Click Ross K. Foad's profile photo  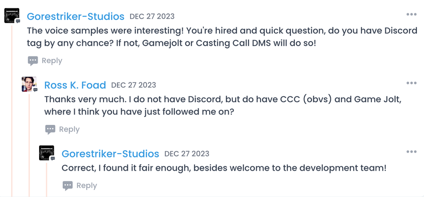(x=29, y=84)
